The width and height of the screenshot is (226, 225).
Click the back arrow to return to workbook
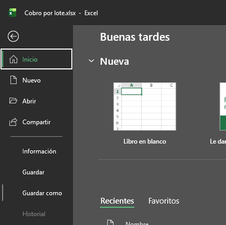coord(13,37)
